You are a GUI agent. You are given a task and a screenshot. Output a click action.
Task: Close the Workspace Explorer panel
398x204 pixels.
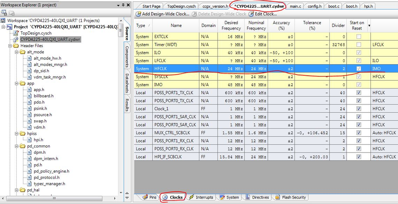[128, 5]
